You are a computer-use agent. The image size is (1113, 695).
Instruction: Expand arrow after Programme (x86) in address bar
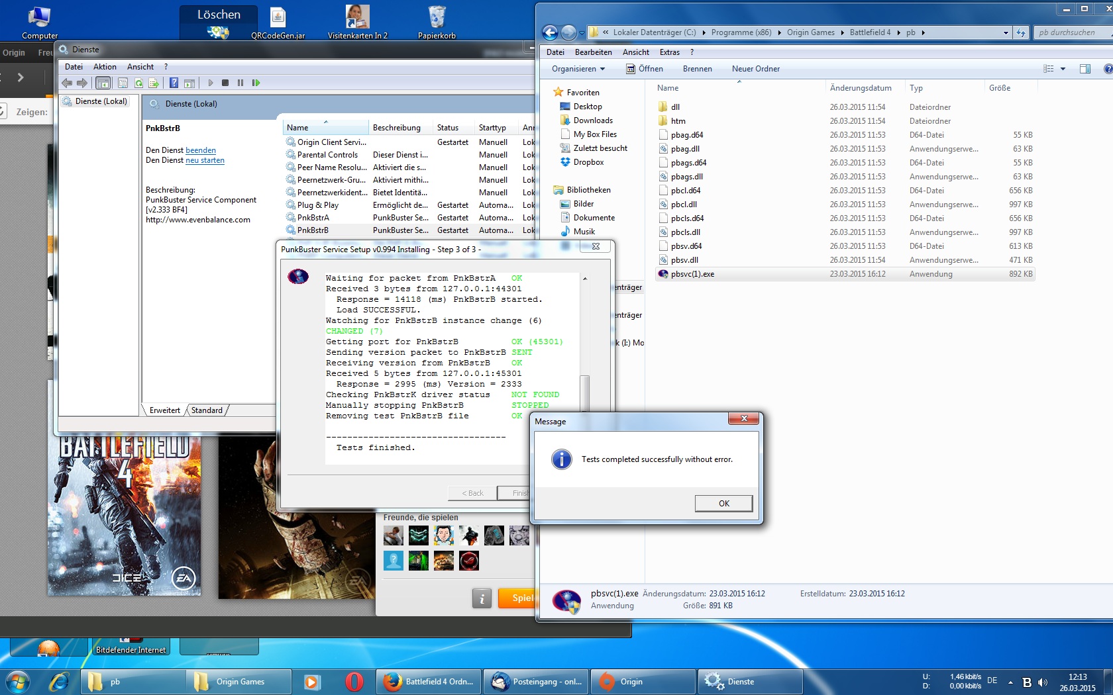click(x=779, y=32)
